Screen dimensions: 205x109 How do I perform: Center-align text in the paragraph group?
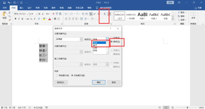coord(69,19)
